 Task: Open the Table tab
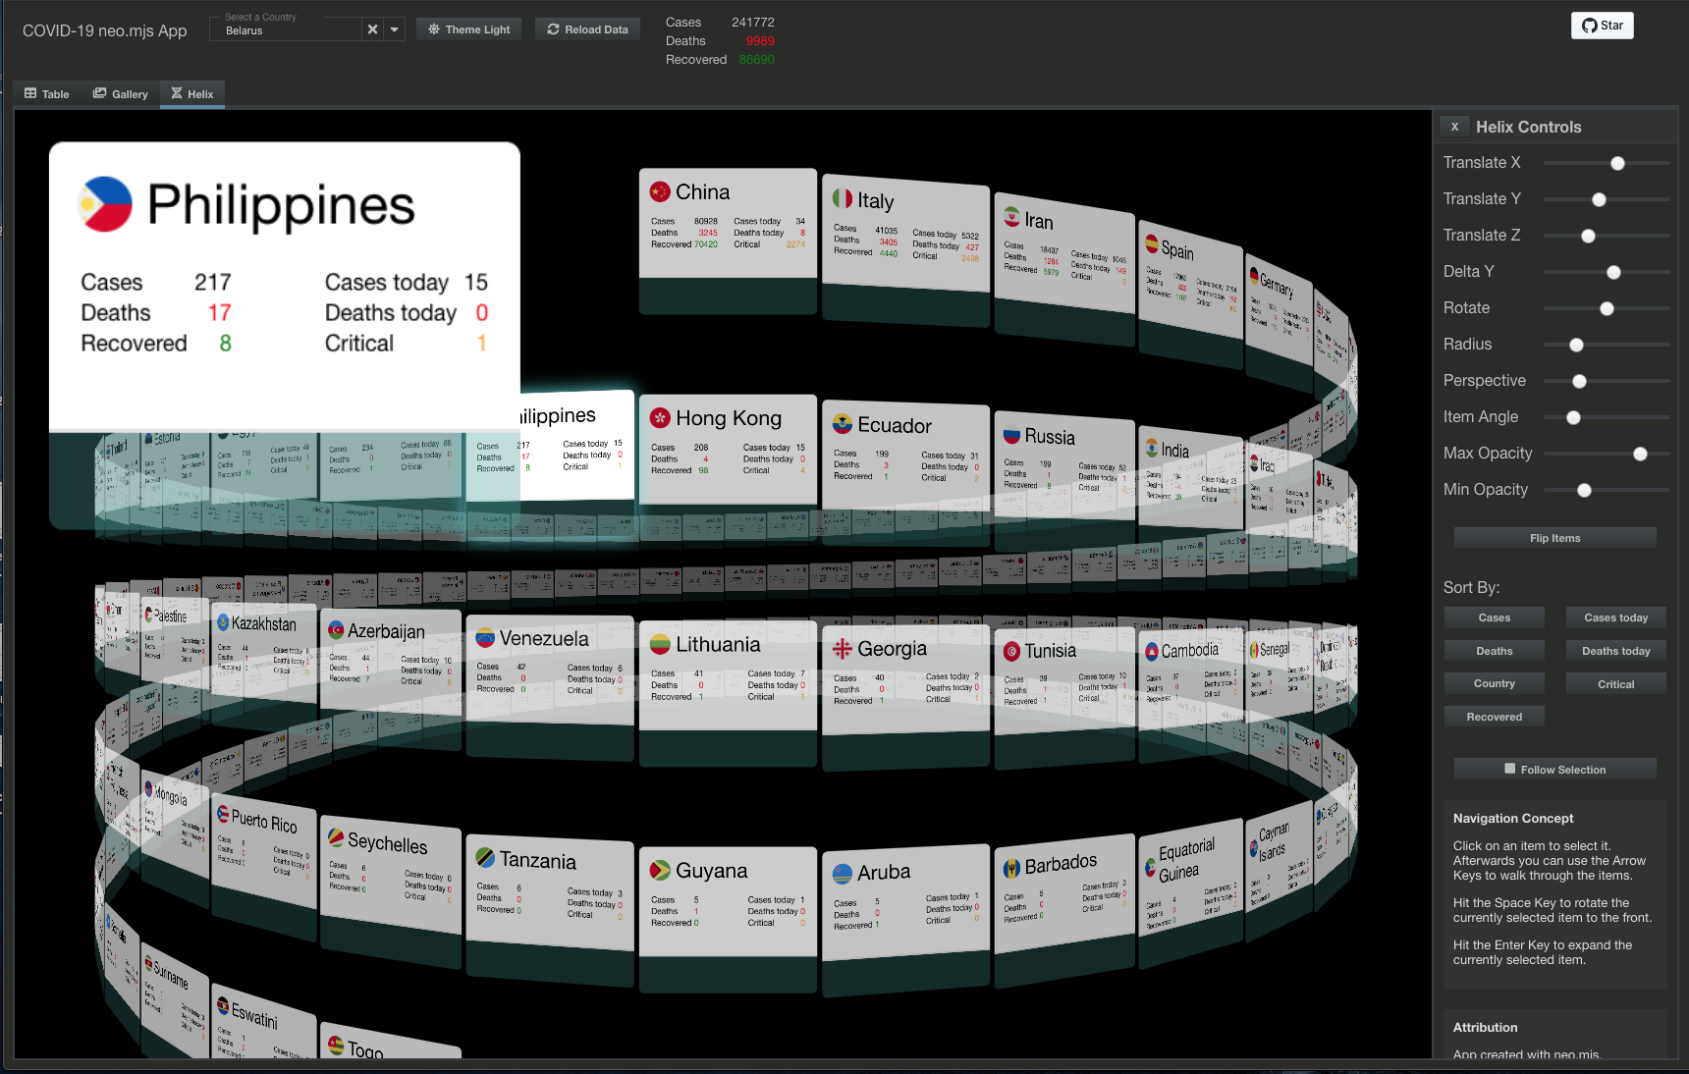click(46, 94)
